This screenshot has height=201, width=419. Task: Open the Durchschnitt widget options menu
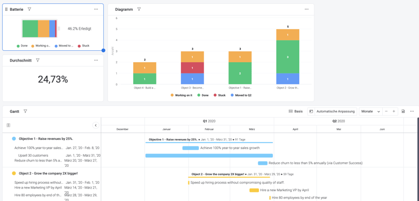click(96, 61)
